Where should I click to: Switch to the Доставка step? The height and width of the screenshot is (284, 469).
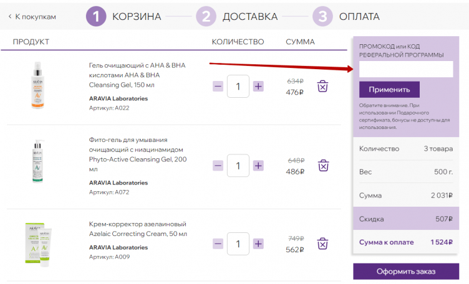click(237, 16)
